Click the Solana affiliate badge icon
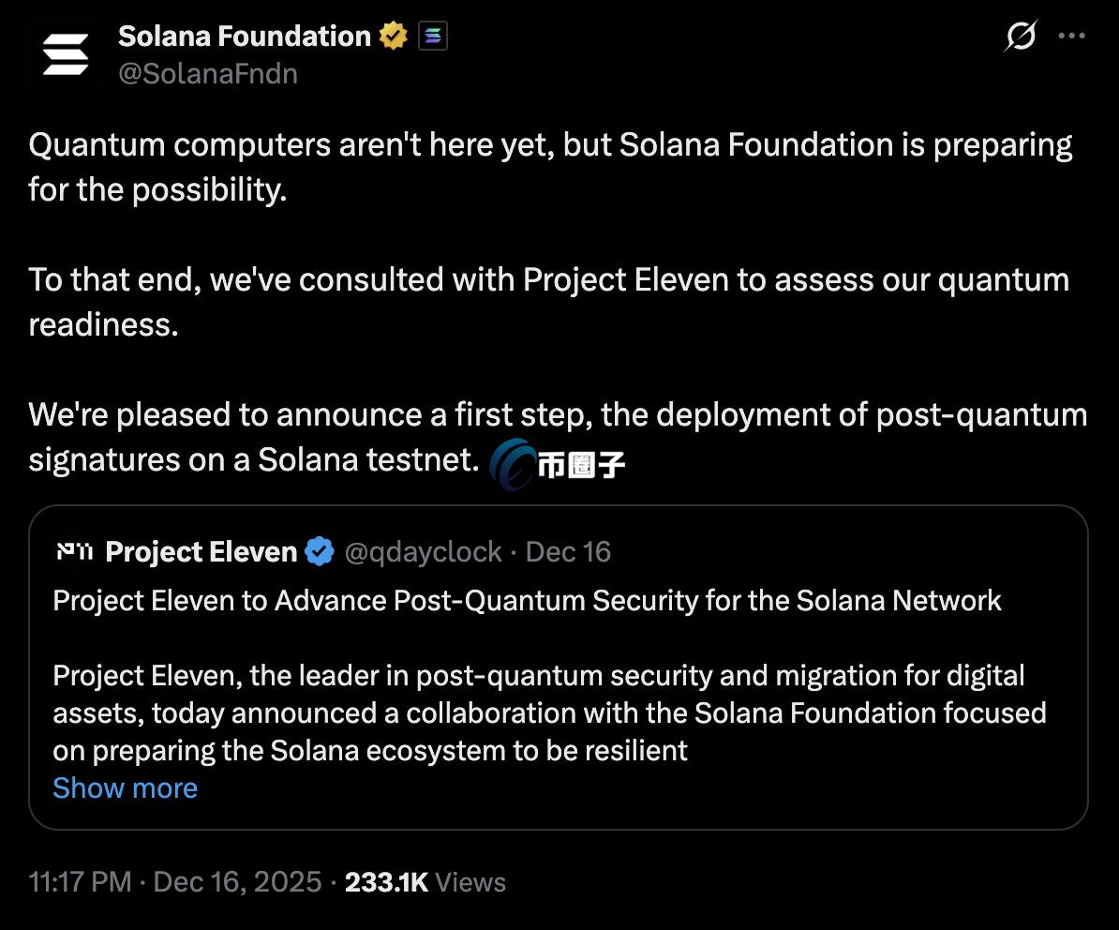Viewport: 1119px width, 930px height. (x=432, y=37)
